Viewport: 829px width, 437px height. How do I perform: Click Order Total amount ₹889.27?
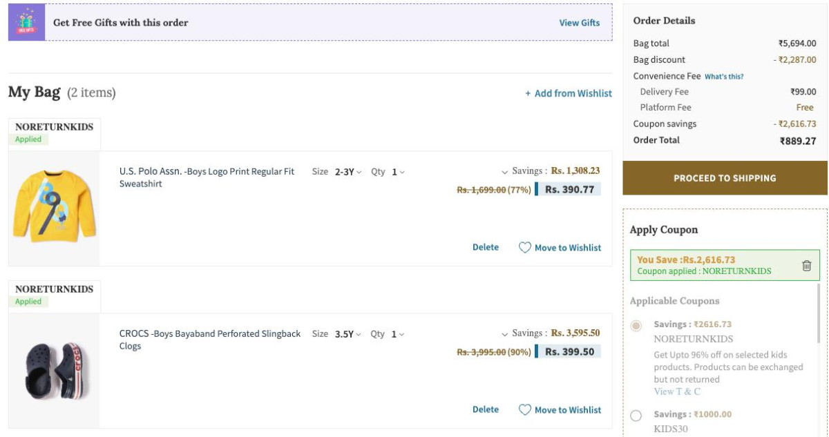[798, 141]
